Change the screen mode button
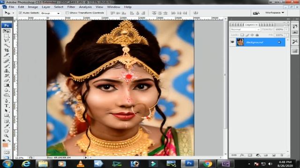 (x=7, y=158)
